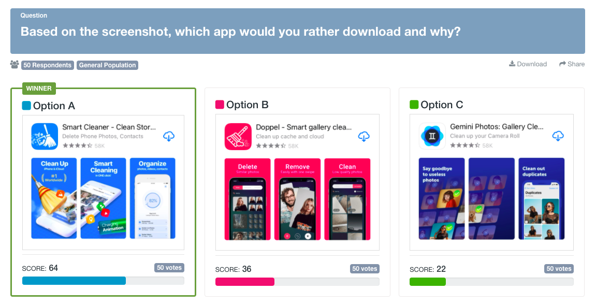Image resolution: width=596 pixels, height=305 pixels.
Task: Open the Doppel Remove screenshot thumbnail
Action: click(x=297, y=199)
